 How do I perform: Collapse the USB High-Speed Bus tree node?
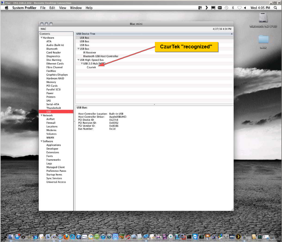(x=78, y=60)
